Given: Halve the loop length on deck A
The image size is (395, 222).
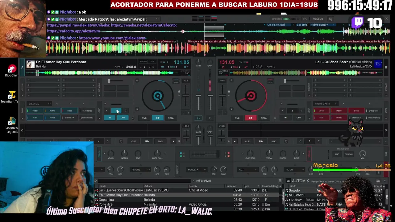Looking at the screenshot, I should tap(107, 111).
